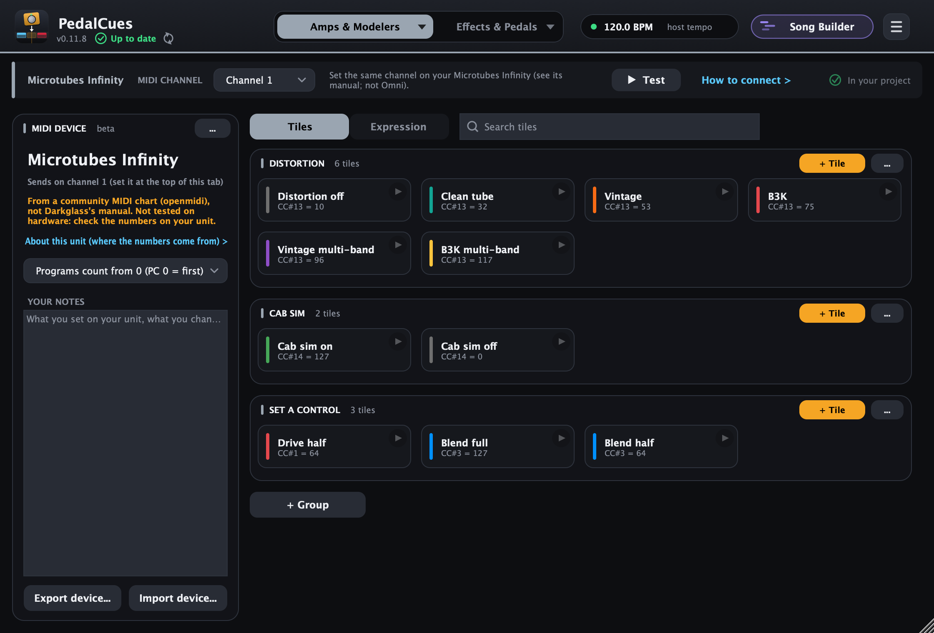Play the Blend full tile

pos(562,438)
